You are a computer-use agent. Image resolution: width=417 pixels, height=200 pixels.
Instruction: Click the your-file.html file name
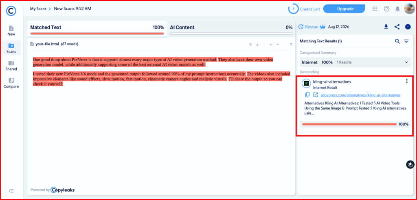47,44
